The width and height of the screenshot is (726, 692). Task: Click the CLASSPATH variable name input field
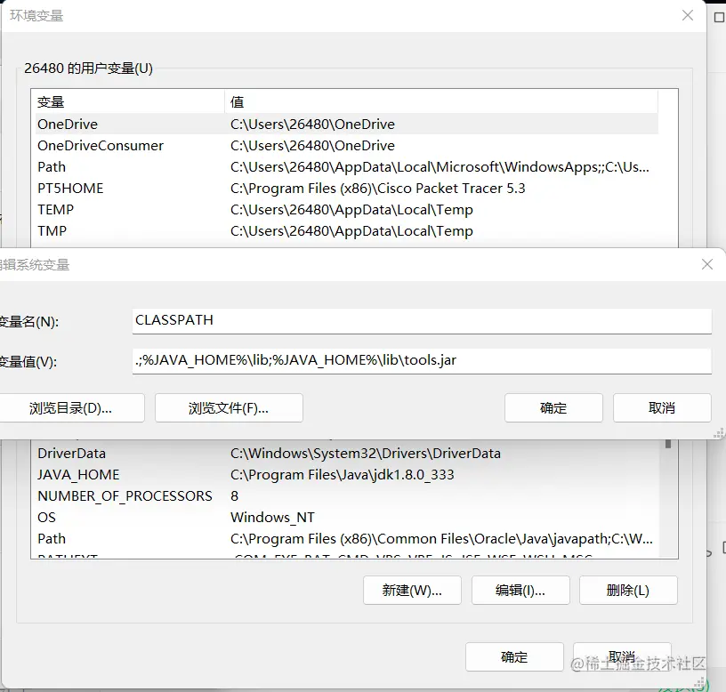(x=422, y=320)
